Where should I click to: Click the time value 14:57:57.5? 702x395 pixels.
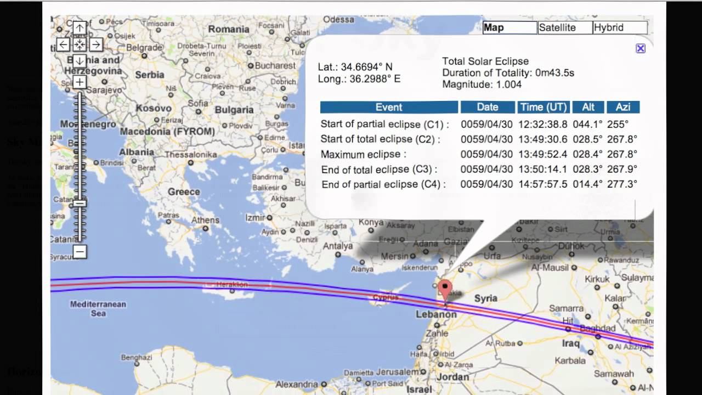click(x=544, y=185)
